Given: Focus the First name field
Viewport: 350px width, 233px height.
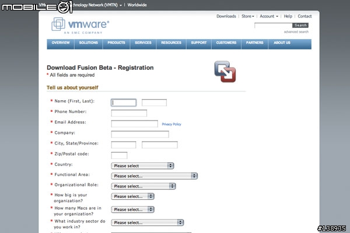Looking at the screenshot, I should (124, 103).
